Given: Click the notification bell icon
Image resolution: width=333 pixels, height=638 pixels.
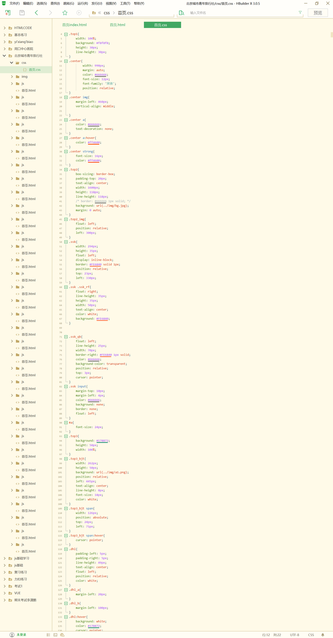Looking at the screenshot, I should (x=323, y=635).
